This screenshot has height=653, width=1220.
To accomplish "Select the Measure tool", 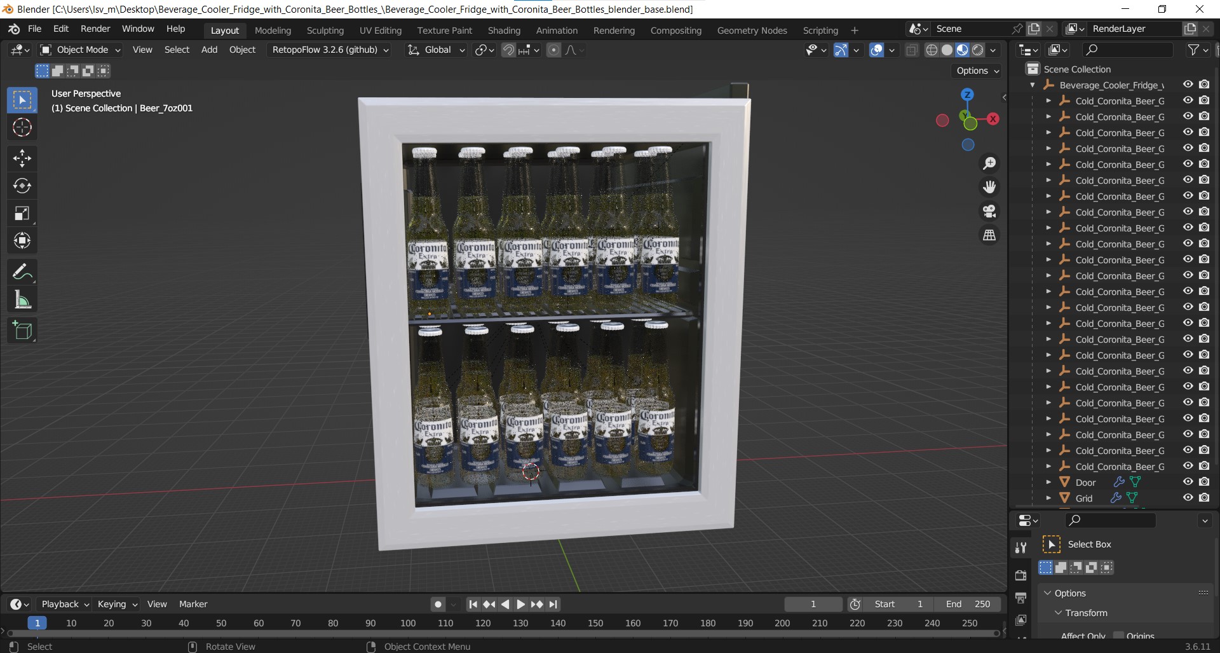I will tap(22, 299).
